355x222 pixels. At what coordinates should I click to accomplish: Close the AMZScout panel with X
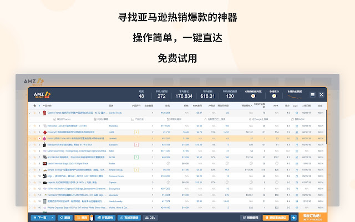(x=321, y=95)
